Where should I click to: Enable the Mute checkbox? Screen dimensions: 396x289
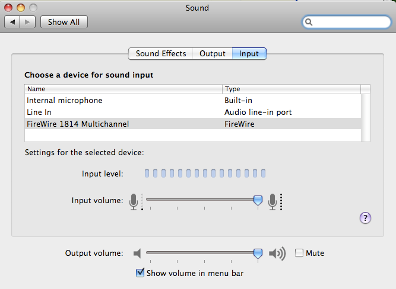pos(299,253)
